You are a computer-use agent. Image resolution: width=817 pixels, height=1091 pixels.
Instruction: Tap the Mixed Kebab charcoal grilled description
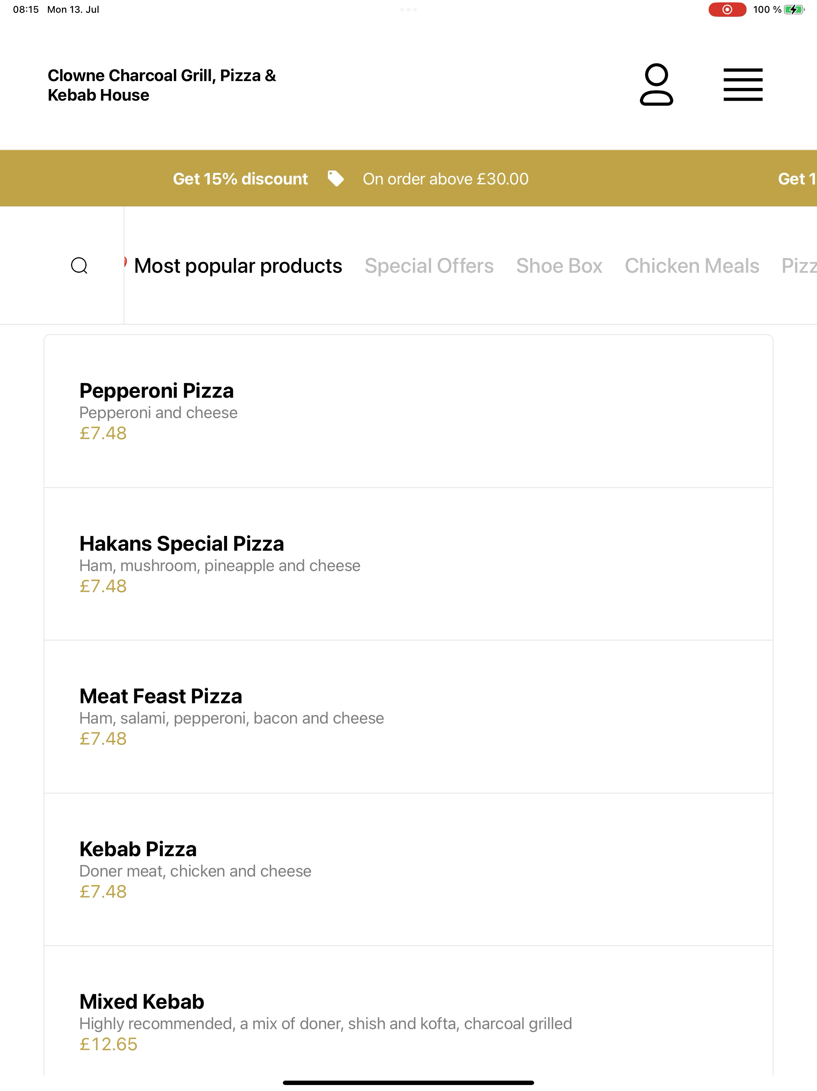325,1024
